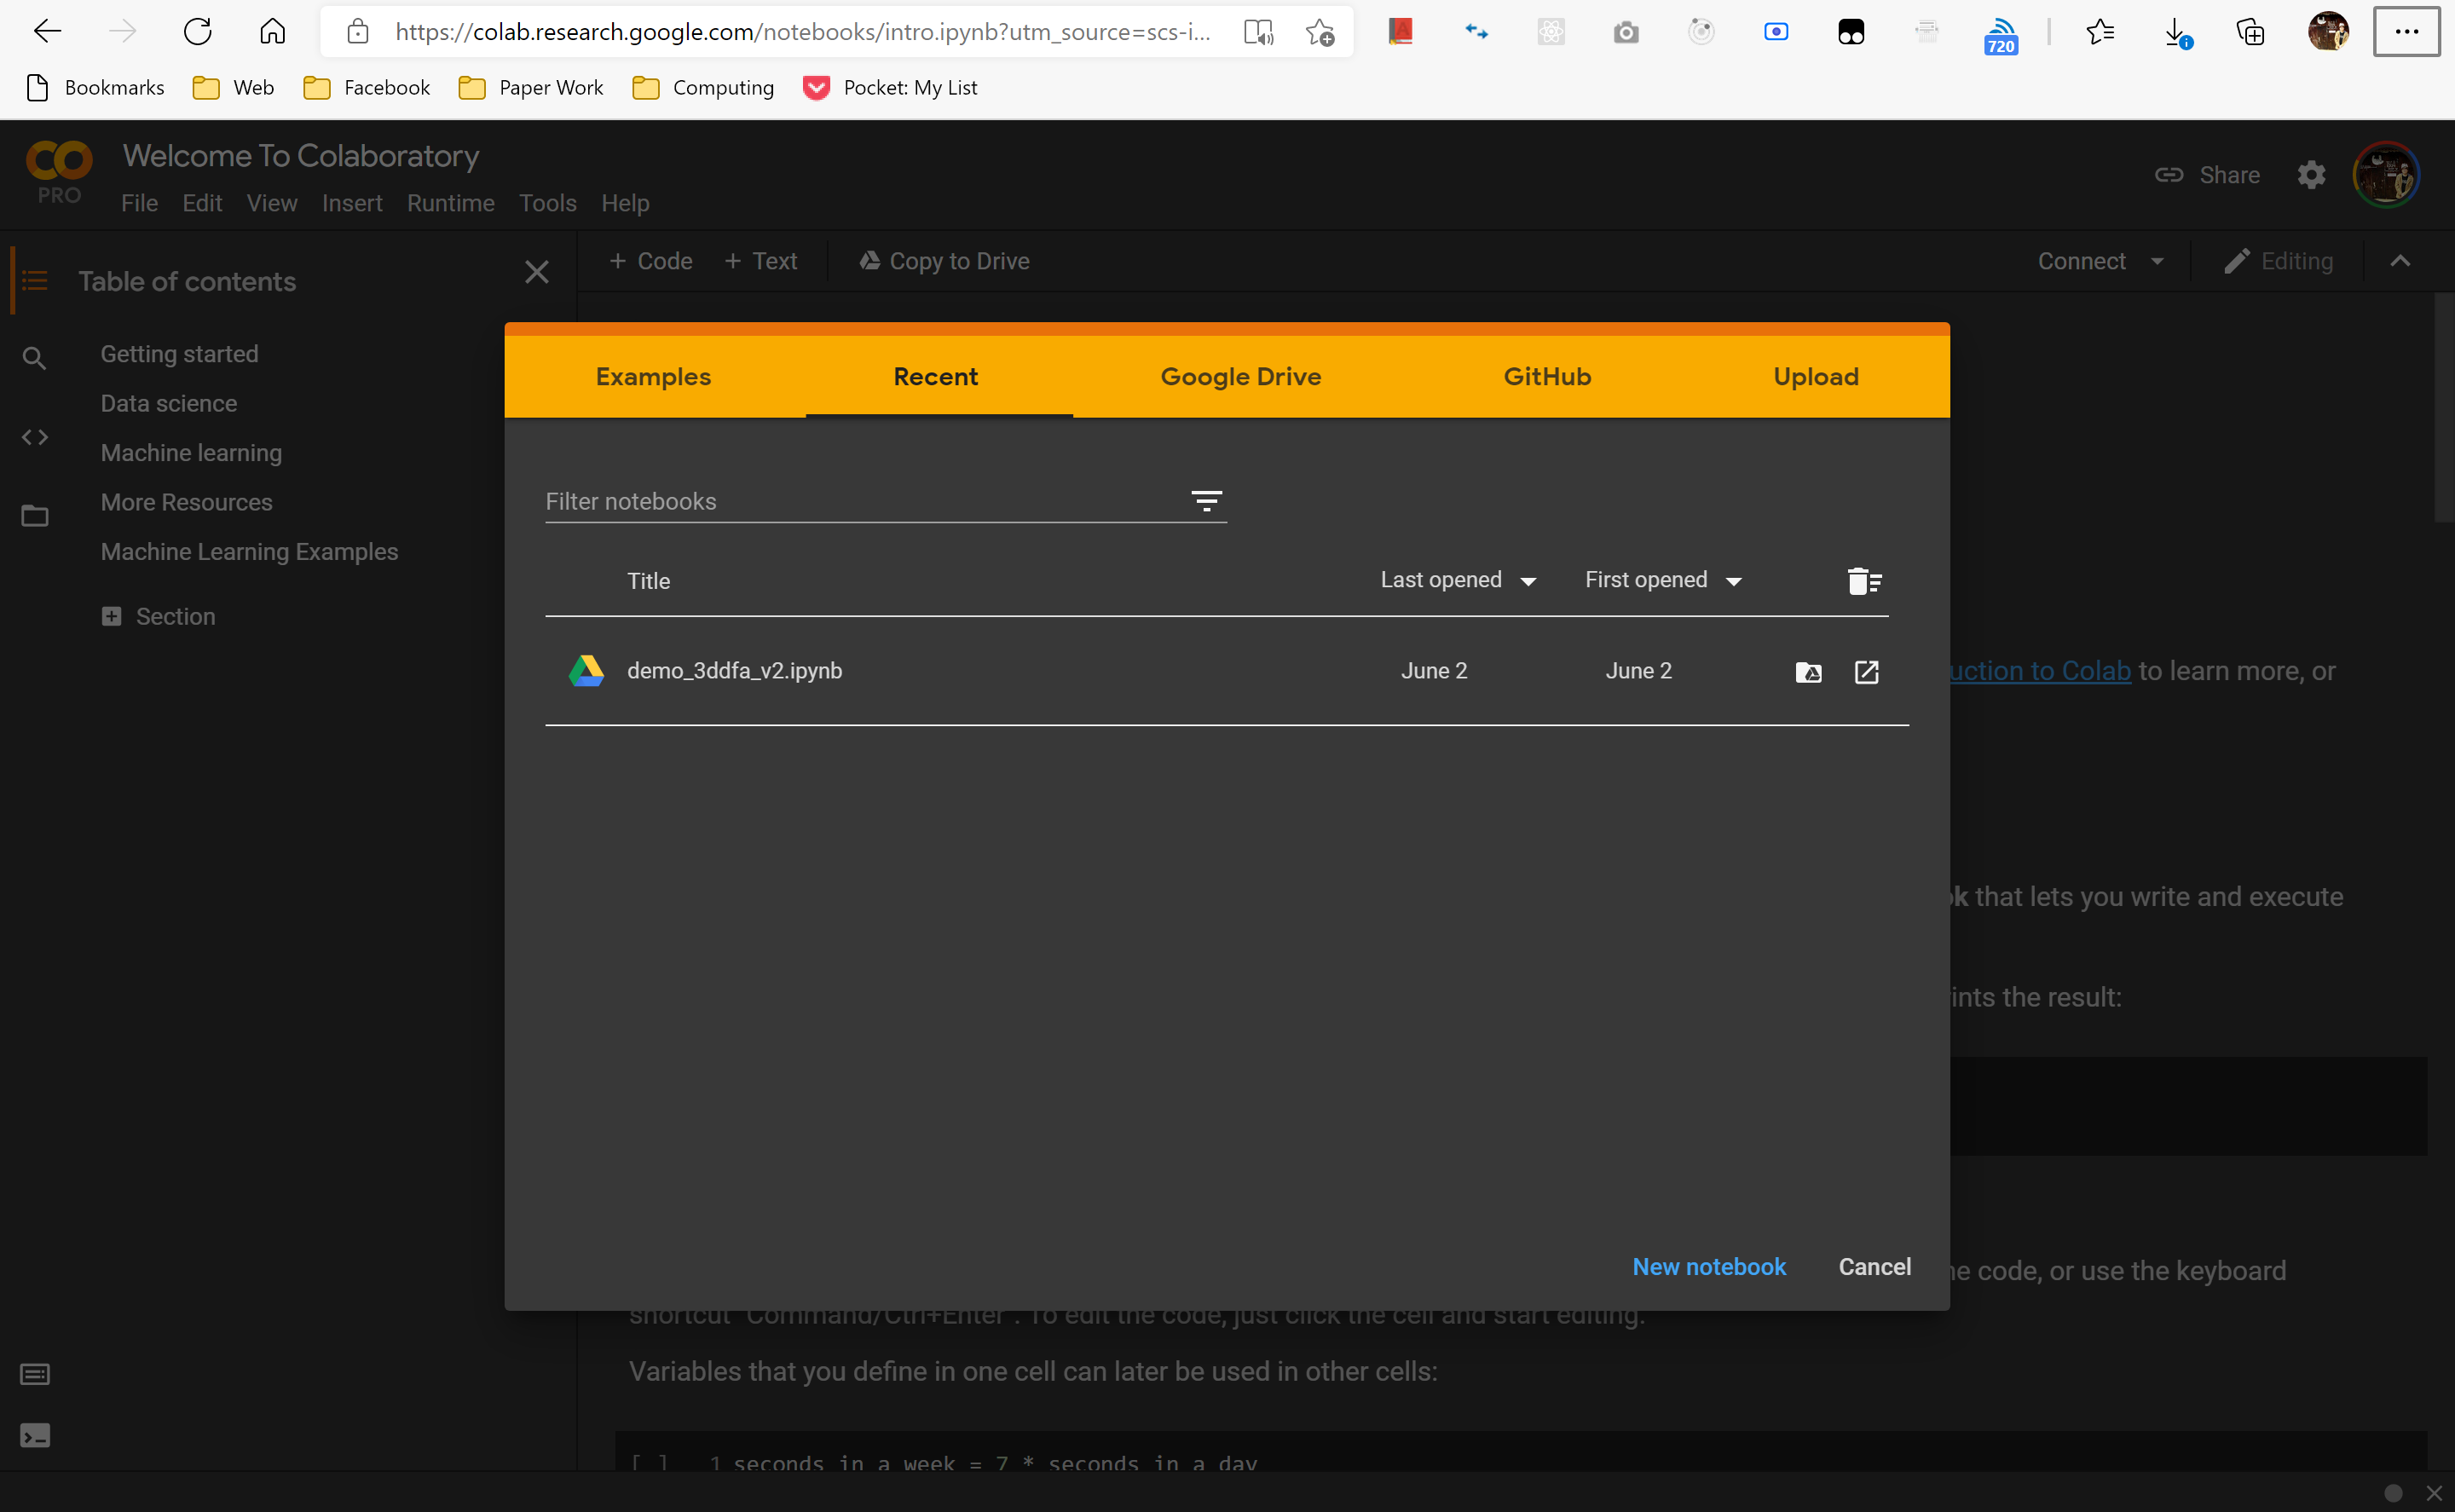Sort by First opened dropdown

tap(1664, 580)
